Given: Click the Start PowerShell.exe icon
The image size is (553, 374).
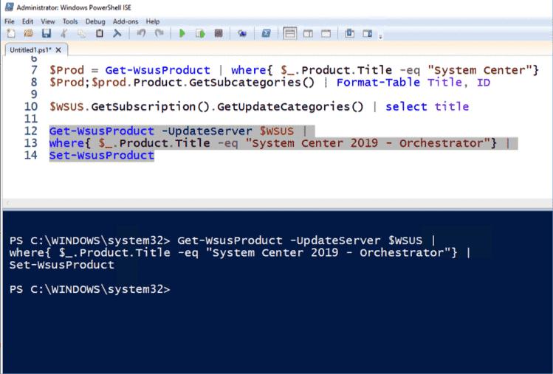Looking at the screenshot, I should click(x=266, y=33).
